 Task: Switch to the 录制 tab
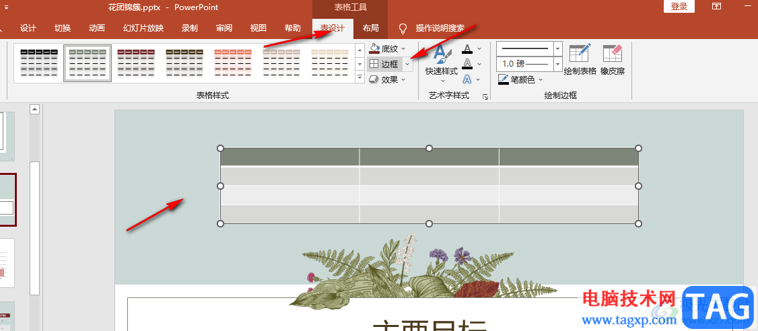[x=190, y=28]
